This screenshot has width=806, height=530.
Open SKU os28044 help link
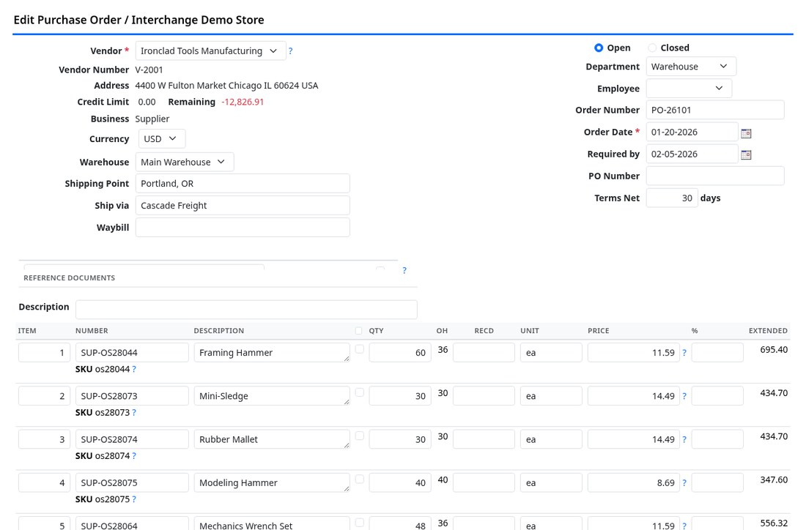134,369
